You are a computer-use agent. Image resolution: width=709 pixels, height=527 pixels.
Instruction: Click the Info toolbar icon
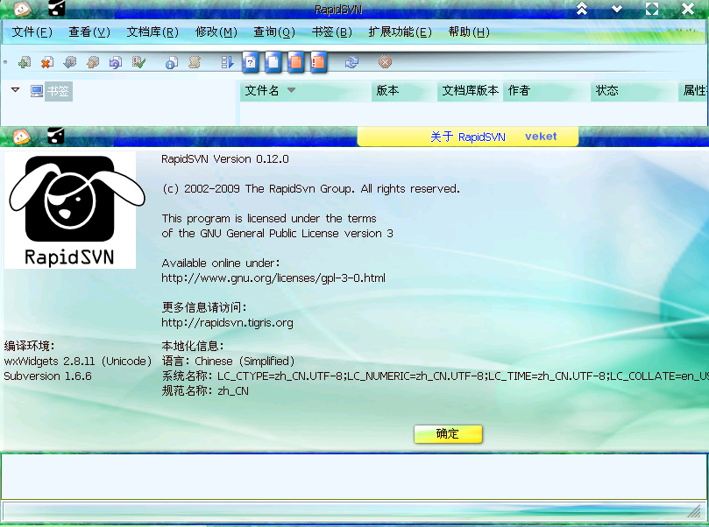point(172,62)
